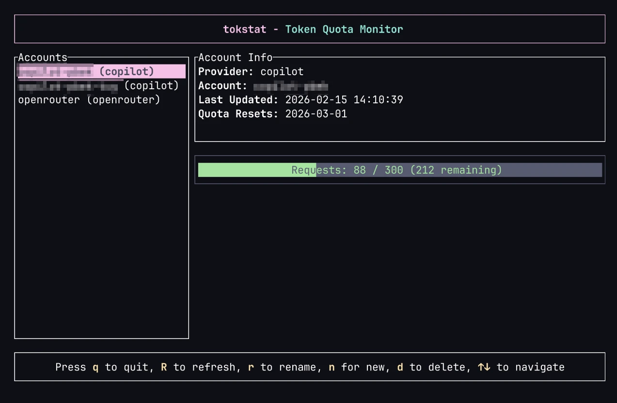Click the n for new hint
Screen dimensions: 617x403
click(x=356, y=367)
